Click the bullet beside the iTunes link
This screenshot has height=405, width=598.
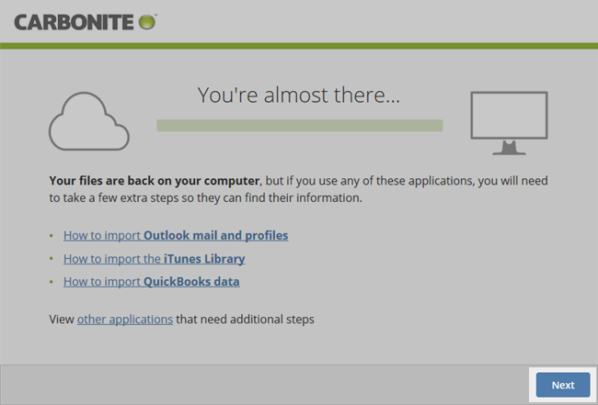click(52, 259)
